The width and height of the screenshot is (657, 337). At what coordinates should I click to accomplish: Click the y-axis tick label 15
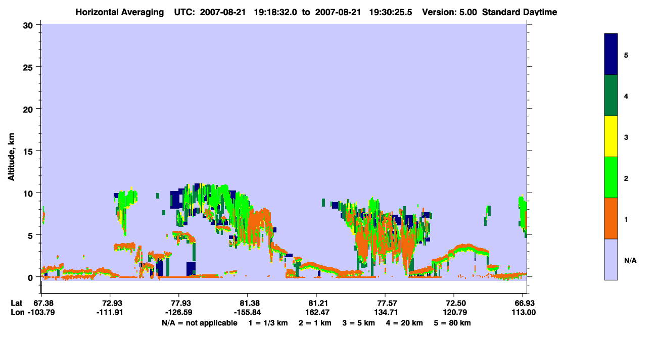(x=29, y=151)
